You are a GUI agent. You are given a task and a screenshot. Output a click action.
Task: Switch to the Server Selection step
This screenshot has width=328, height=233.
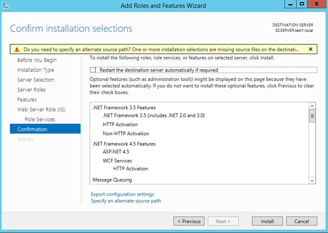36,80
